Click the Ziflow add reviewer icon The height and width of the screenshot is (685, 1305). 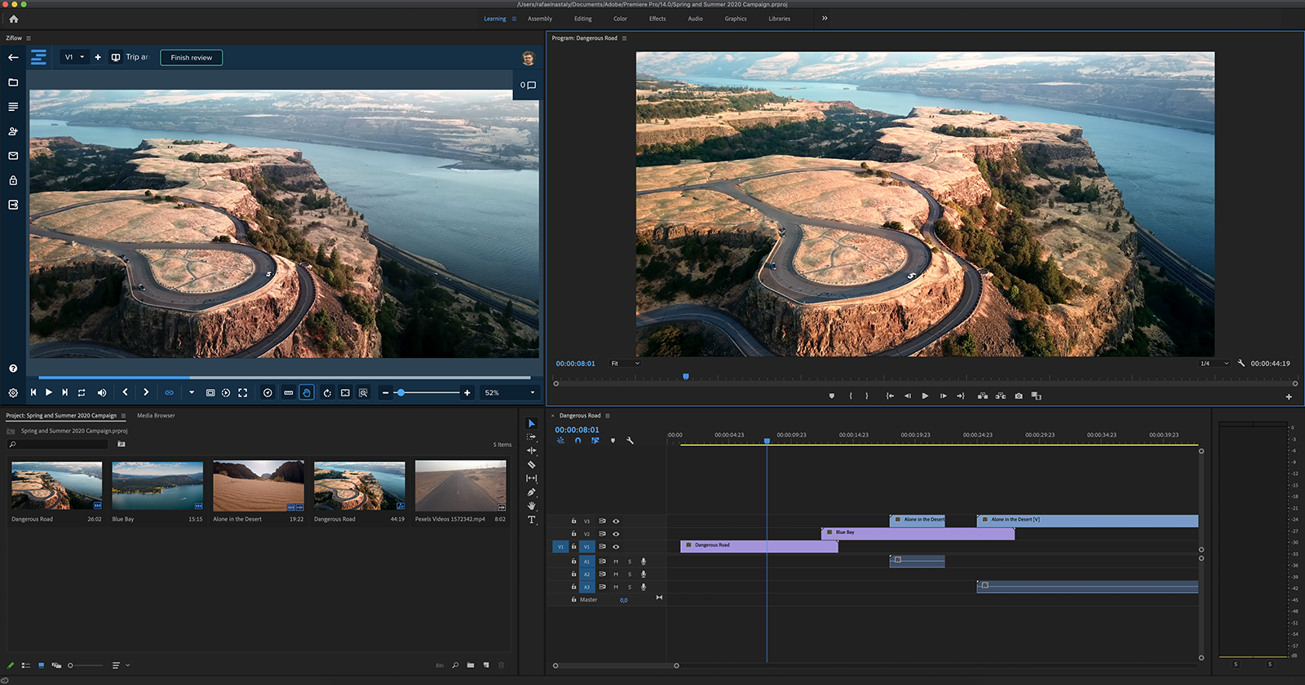[13, 131]
